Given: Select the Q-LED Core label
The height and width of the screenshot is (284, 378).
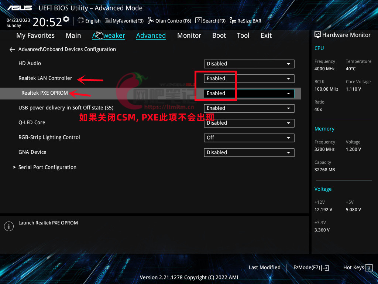Looking at the screenshot, I should click(x=32, y=122).
